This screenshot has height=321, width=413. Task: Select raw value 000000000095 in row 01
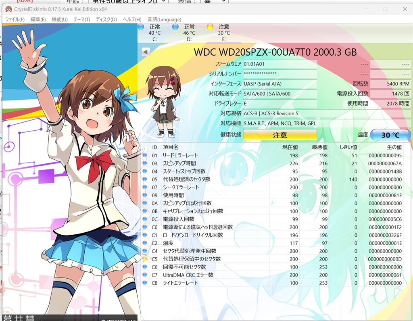click(385, 156)
